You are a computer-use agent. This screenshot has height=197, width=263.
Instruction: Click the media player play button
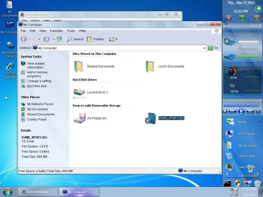click(241, 111)
